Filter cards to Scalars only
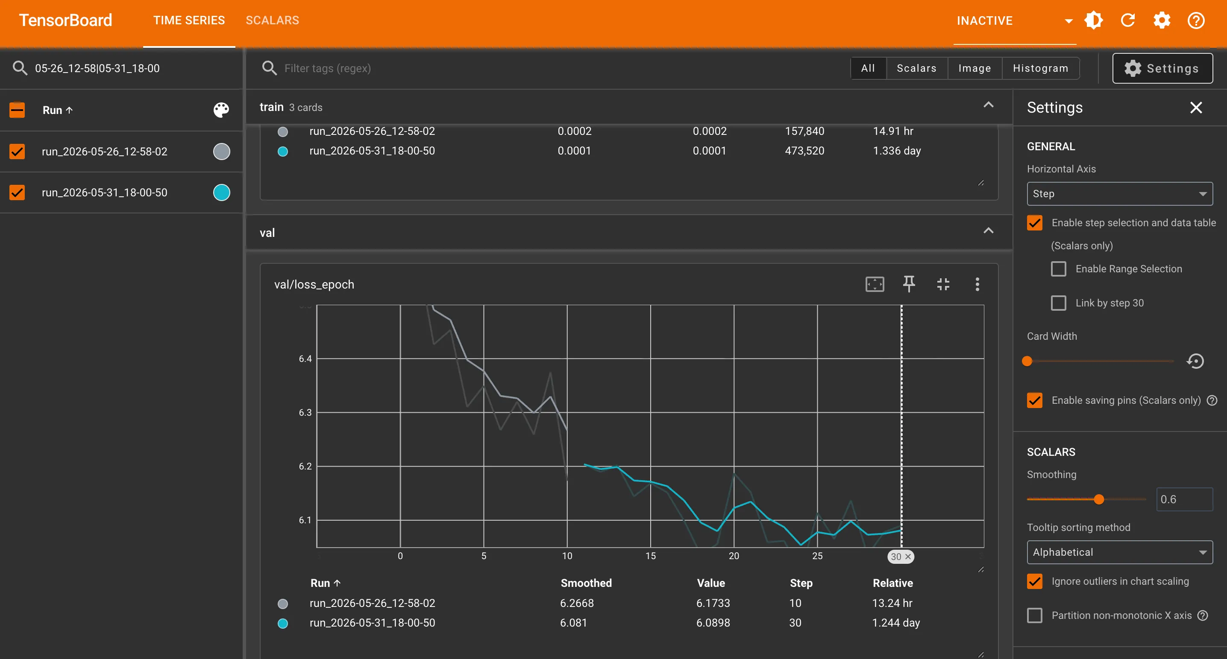Image resolution: width=1227 pixels, height=659 pixels. (x=916, y=68)
